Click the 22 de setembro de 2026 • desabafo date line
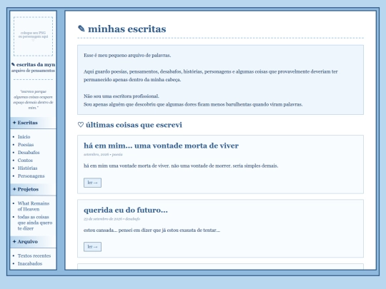Viewport: 386px width, 289px height. (112, 219)
